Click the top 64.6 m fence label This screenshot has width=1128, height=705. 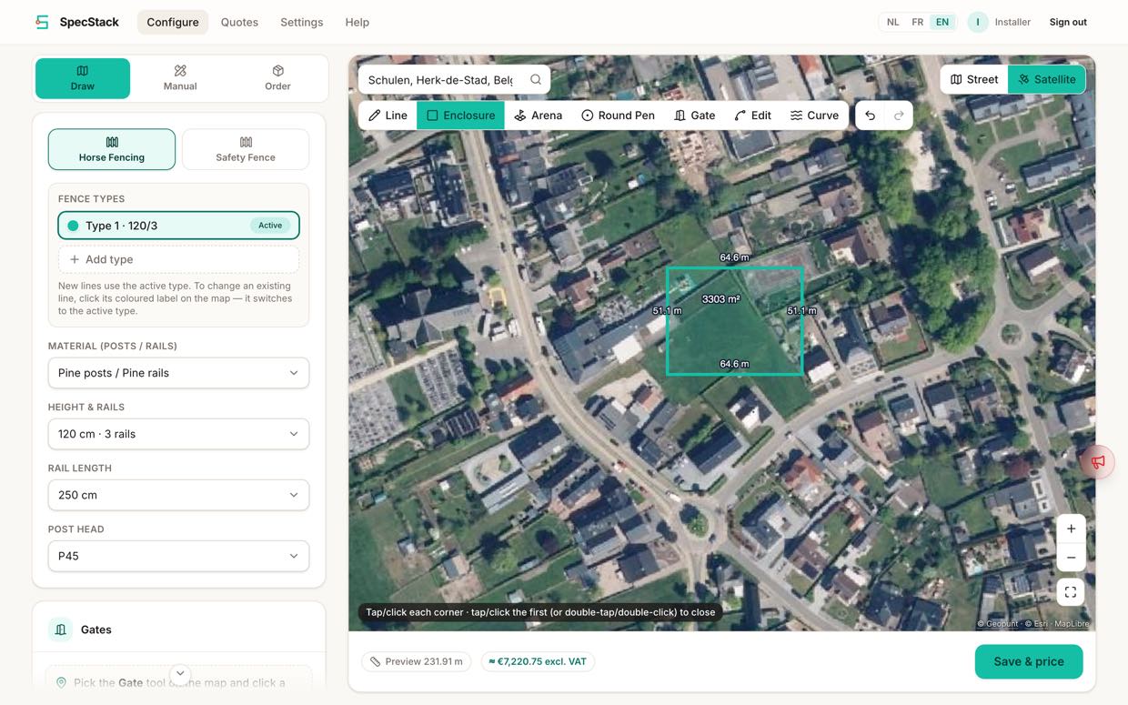(734, 257)
